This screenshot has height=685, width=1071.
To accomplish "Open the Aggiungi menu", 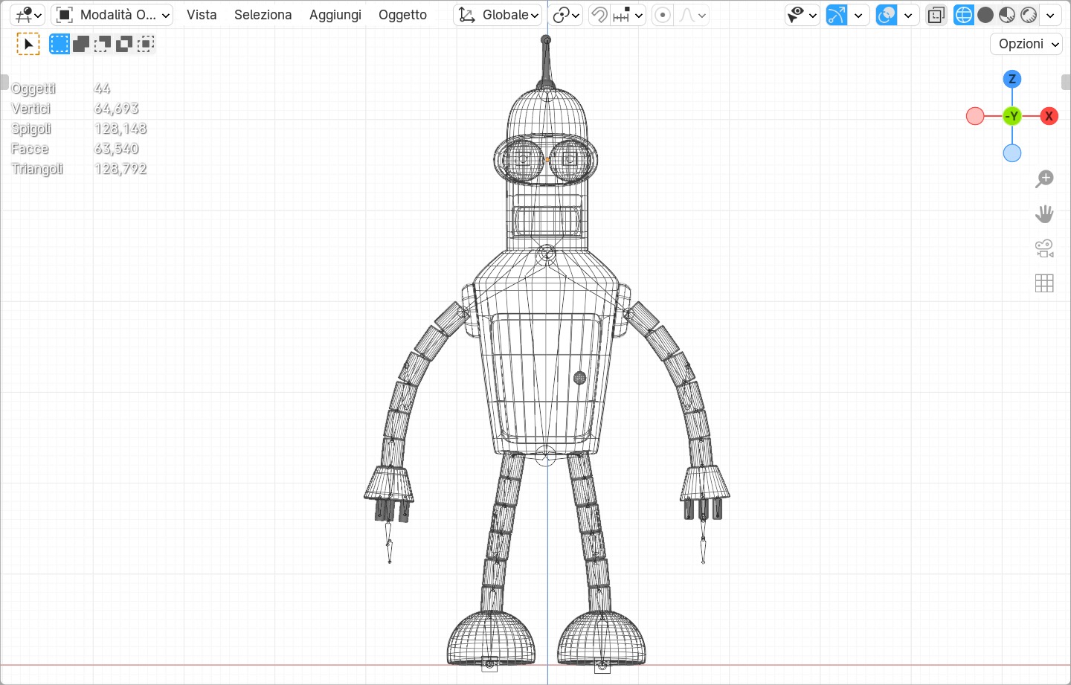I will click(335, 15).
